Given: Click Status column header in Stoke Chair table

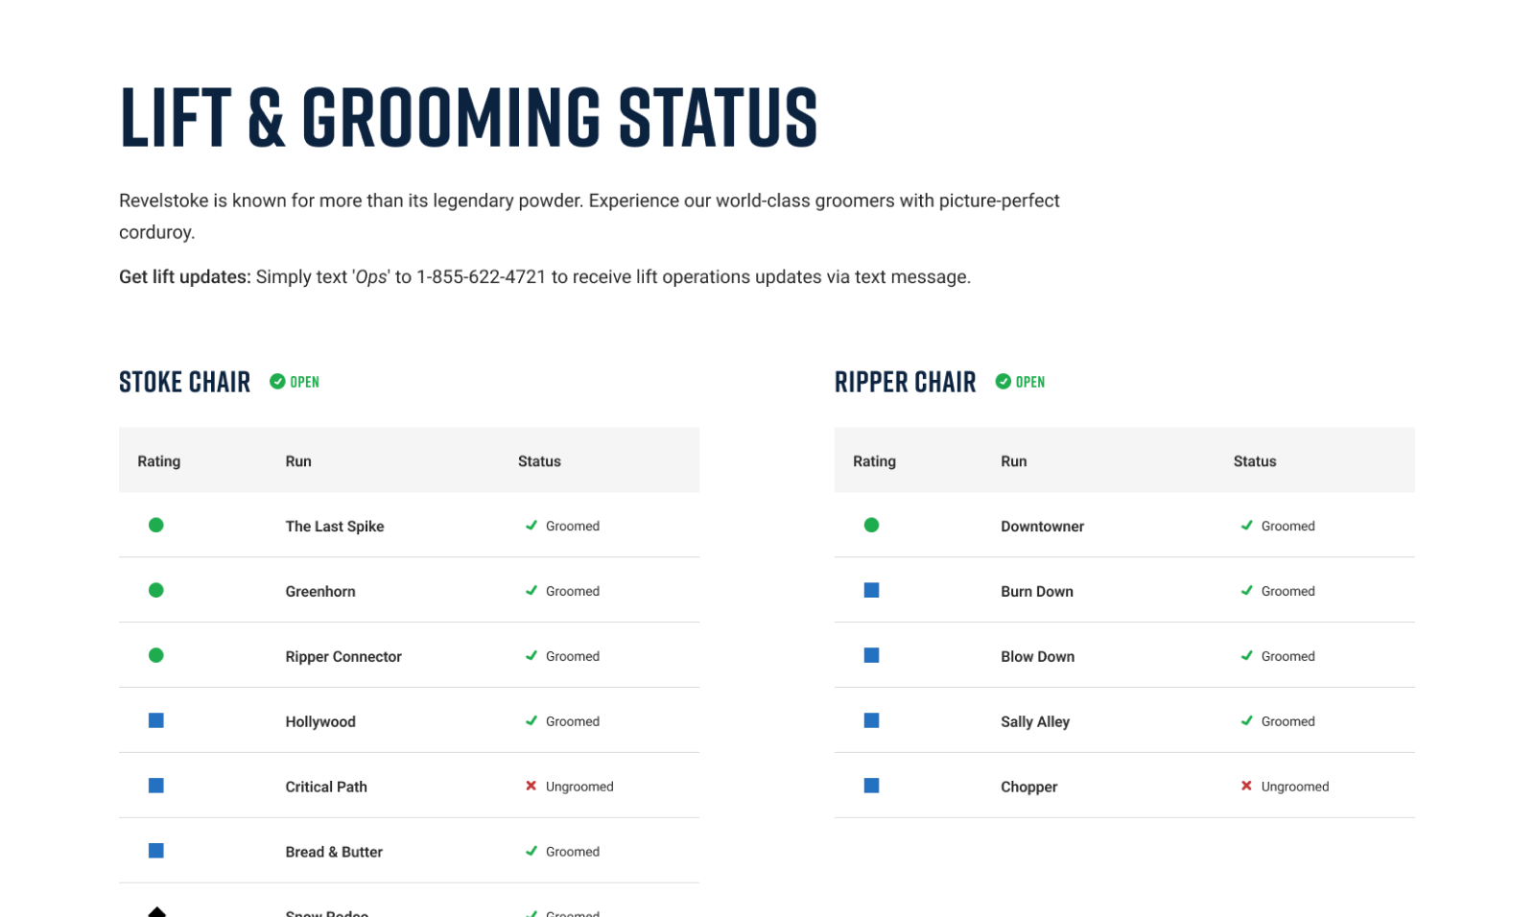Looking at the screenshot, I should (x=539, y=461).
